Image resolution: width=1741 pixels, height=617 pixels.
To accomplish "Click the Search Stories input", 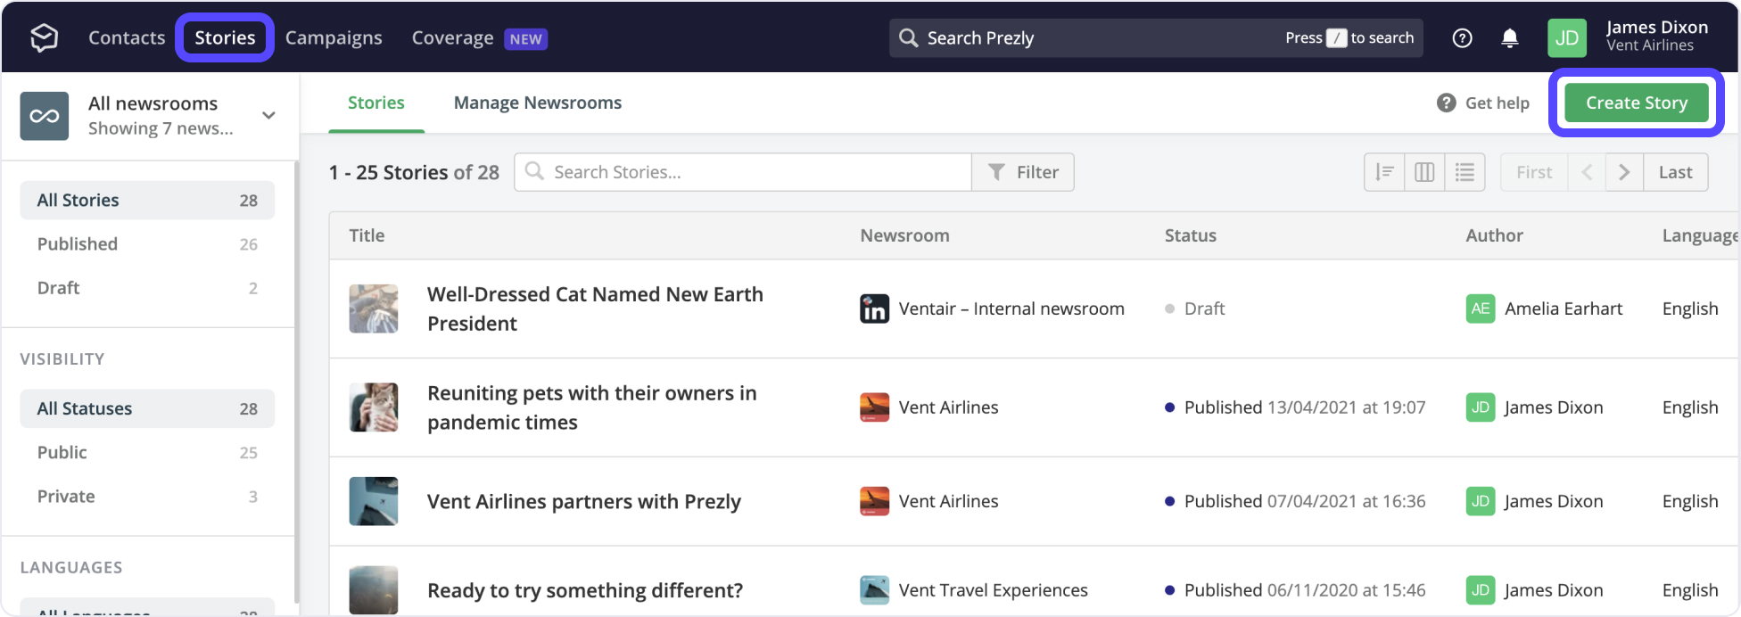I will point(743,172).
